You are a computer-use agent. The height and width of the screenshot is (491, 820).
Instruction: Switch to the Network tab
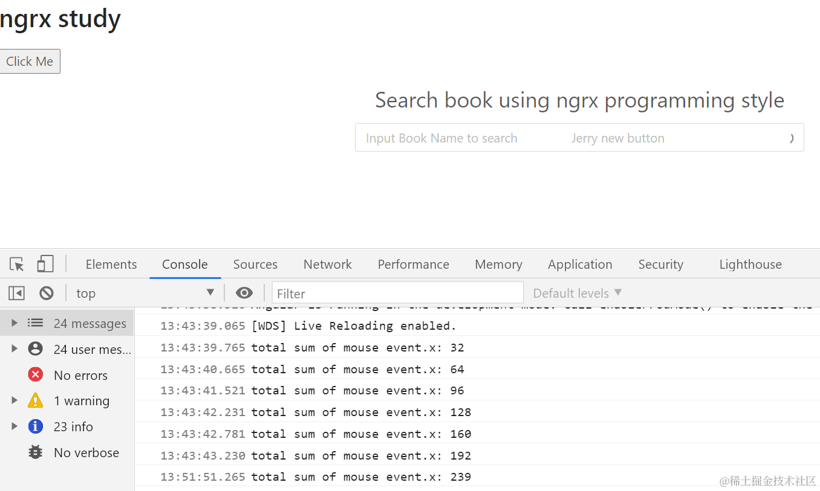[x=327, y=265]
